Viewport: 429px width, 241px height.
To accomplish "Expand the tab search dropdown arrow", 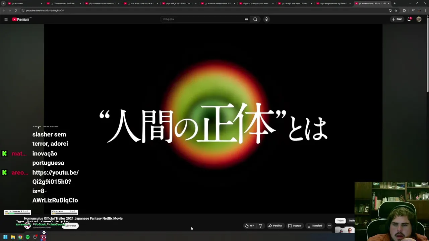I will 3,3.
